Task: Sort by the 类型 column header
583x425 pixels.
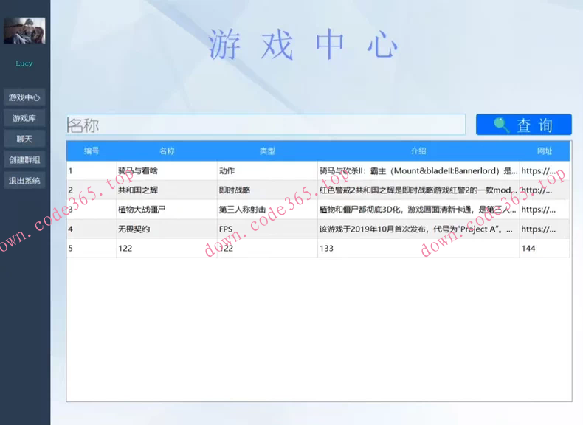Action: (267, 151)
